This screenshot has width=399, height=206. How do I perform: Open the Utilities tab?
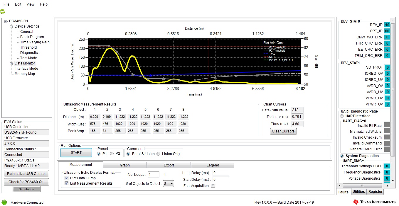coord(359,192)
